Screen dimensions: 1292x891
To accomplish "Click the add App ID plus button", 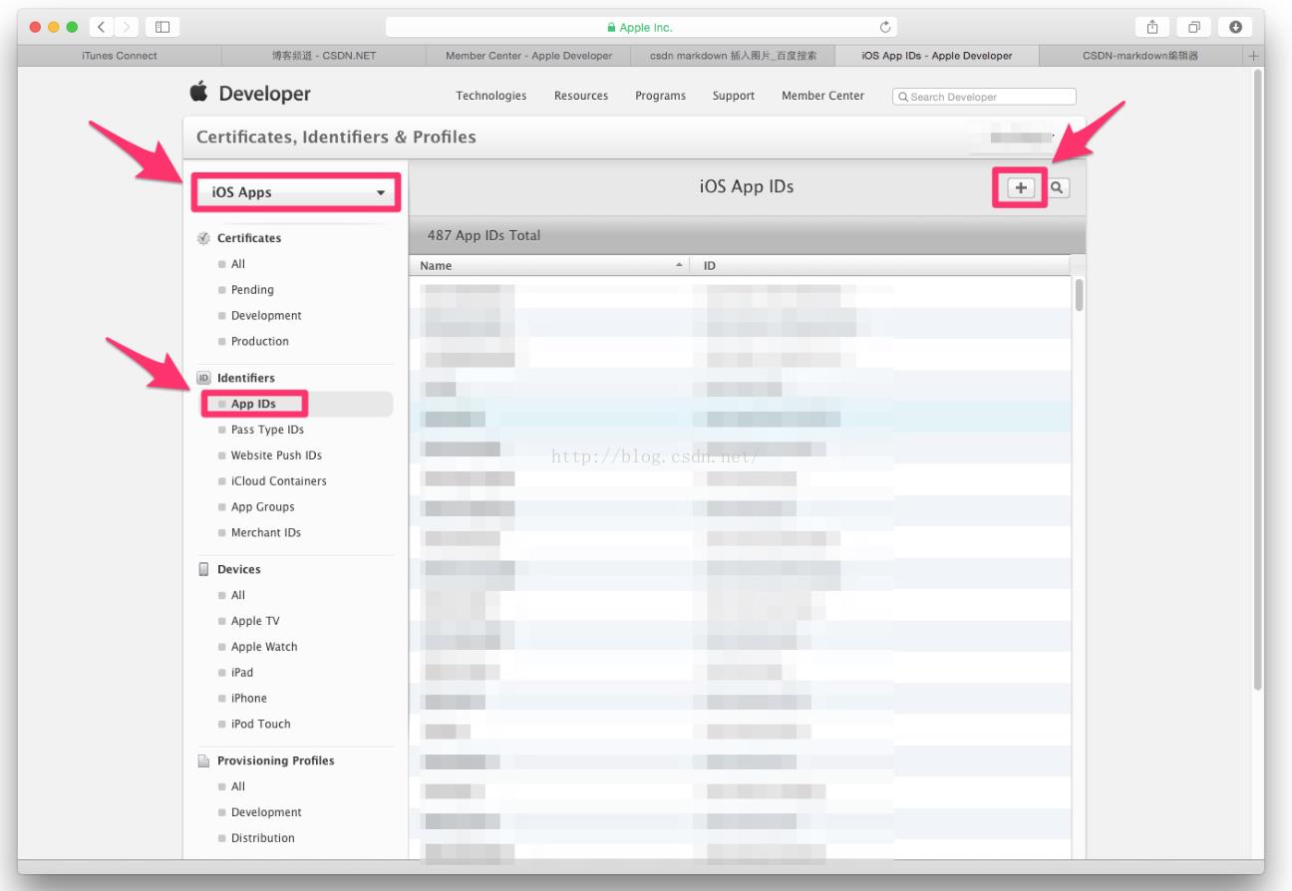I will (x=1021, y=187).
